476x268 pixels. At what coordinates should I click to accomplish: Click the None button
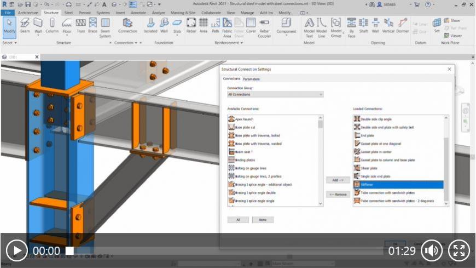(x=263, y=220)
